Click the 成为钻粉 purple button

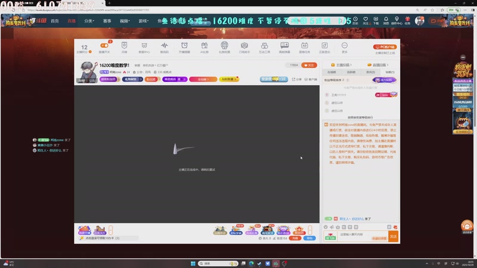[384, 80]
